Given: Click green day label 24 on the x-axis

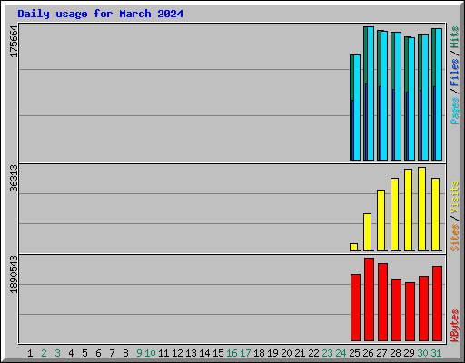Looking at the screenshot, I should click(341, 353).
